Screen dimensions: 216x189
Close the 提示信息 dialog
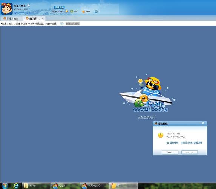[x=203, y=123]
